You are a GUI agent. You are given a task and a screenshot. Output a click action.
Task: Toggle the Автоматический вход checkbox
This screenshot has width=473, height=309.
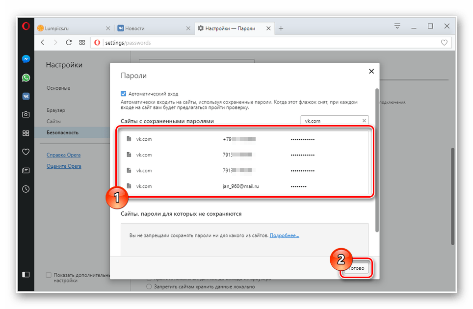pos(123,94)
